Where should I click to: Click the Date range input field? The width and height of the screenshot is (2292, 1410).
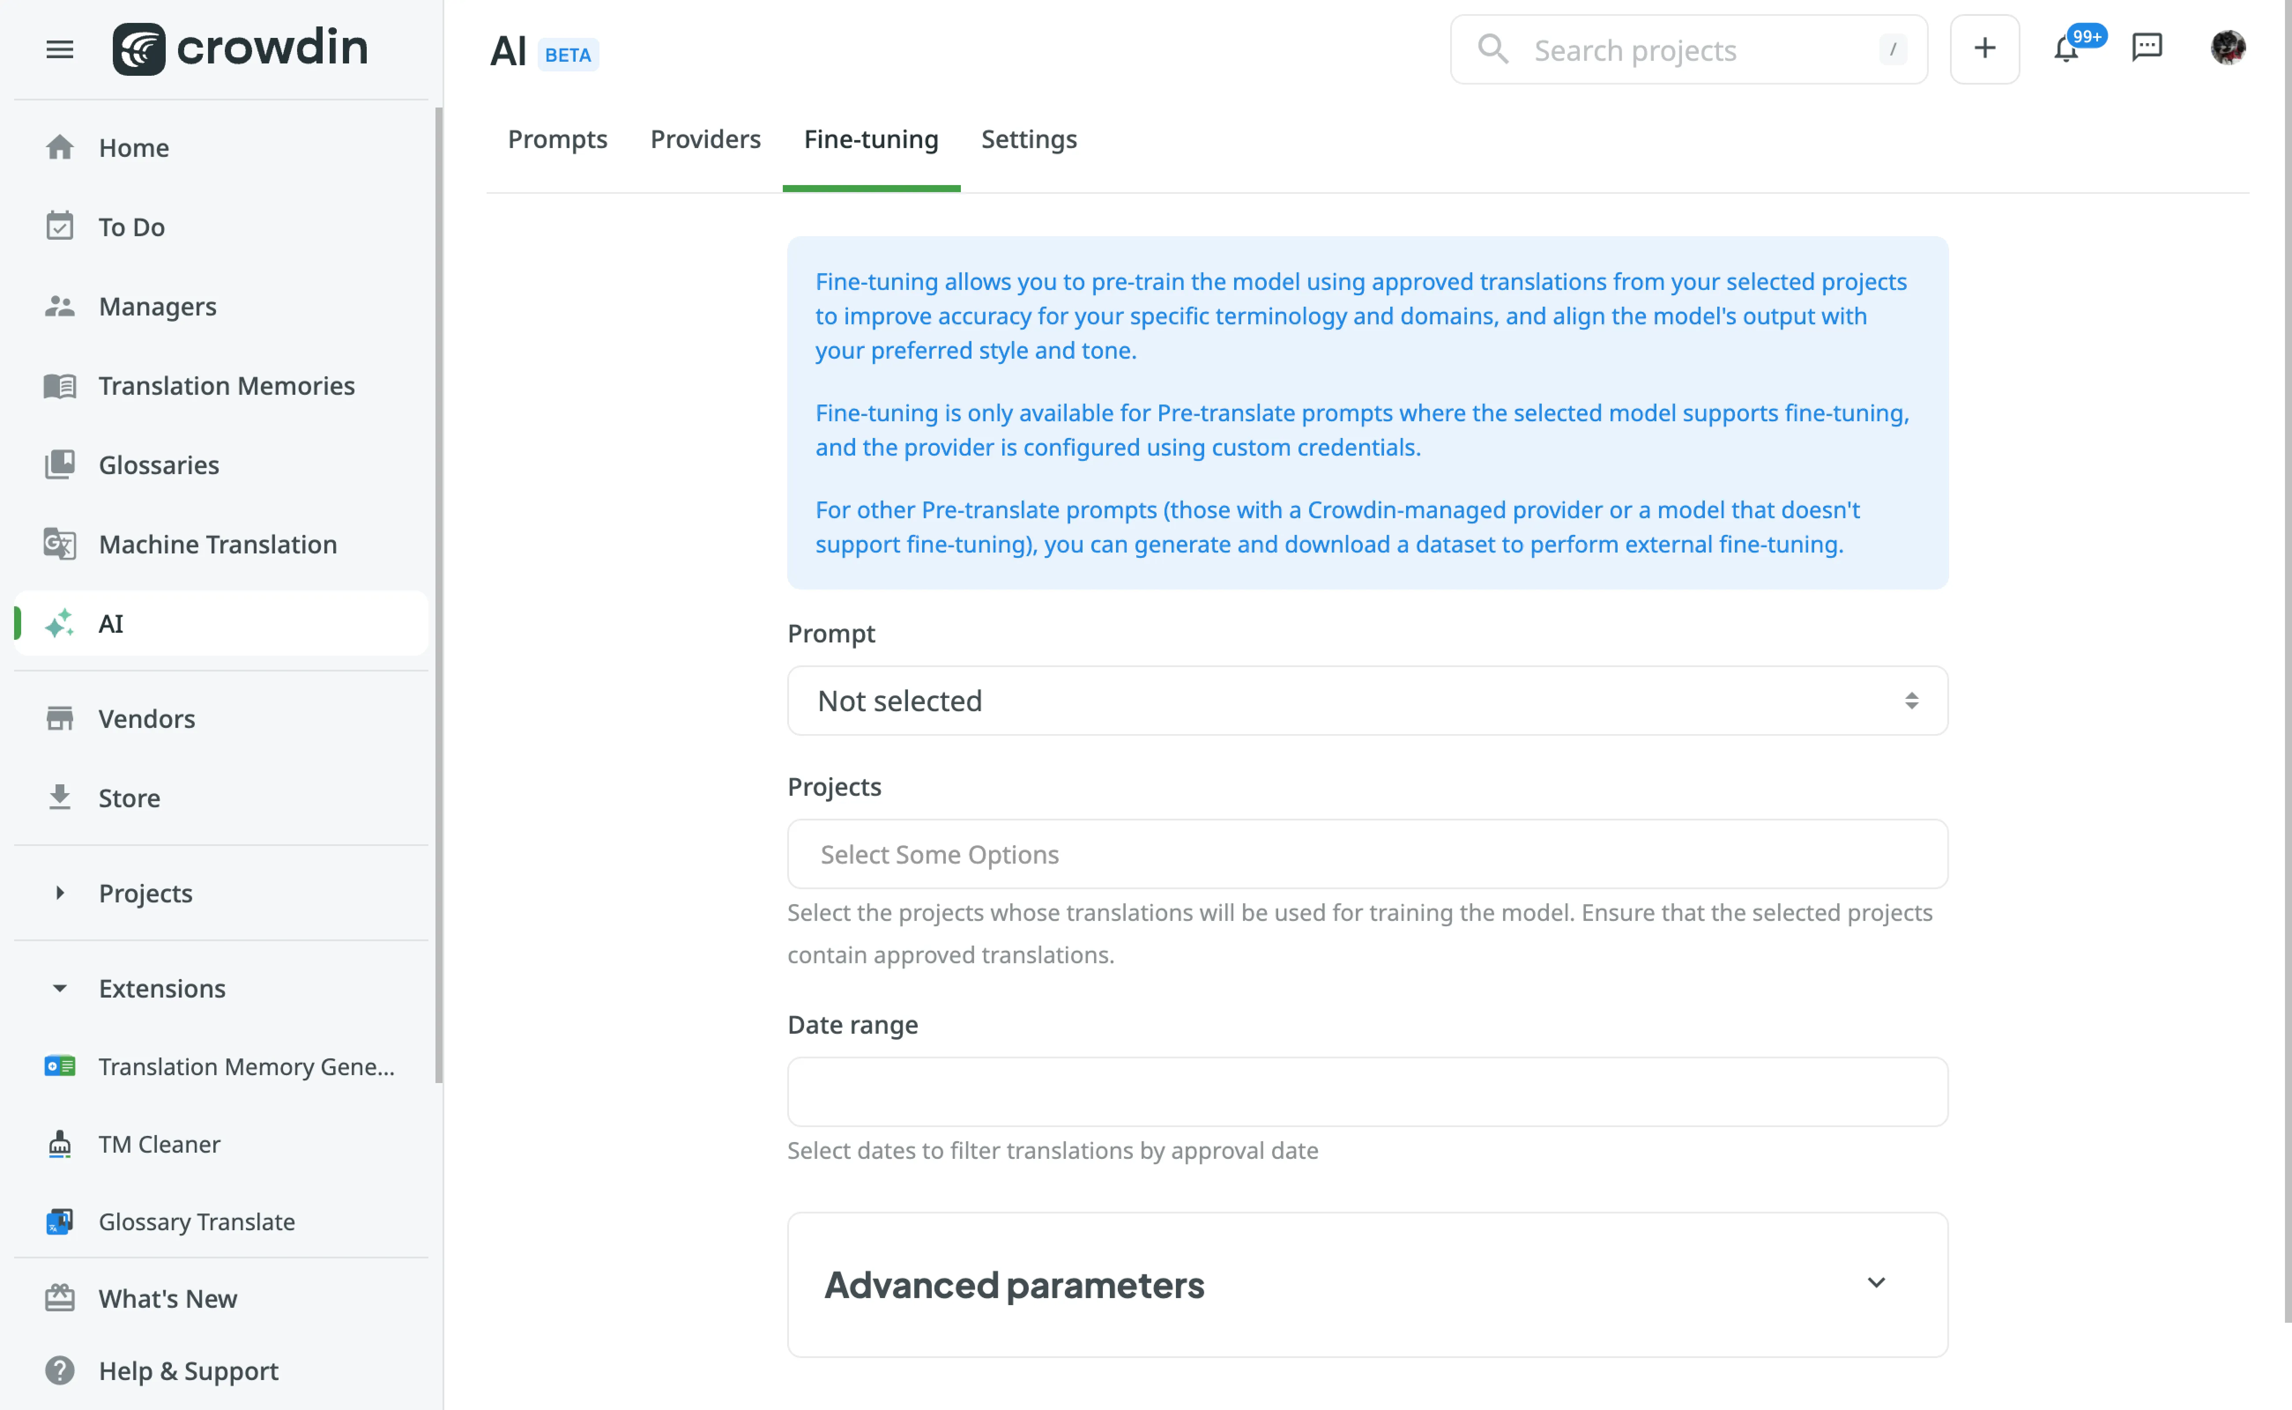point(1367,1091)
